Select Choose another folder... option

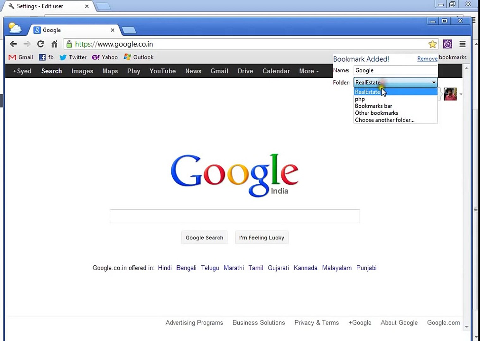(396, 120)
